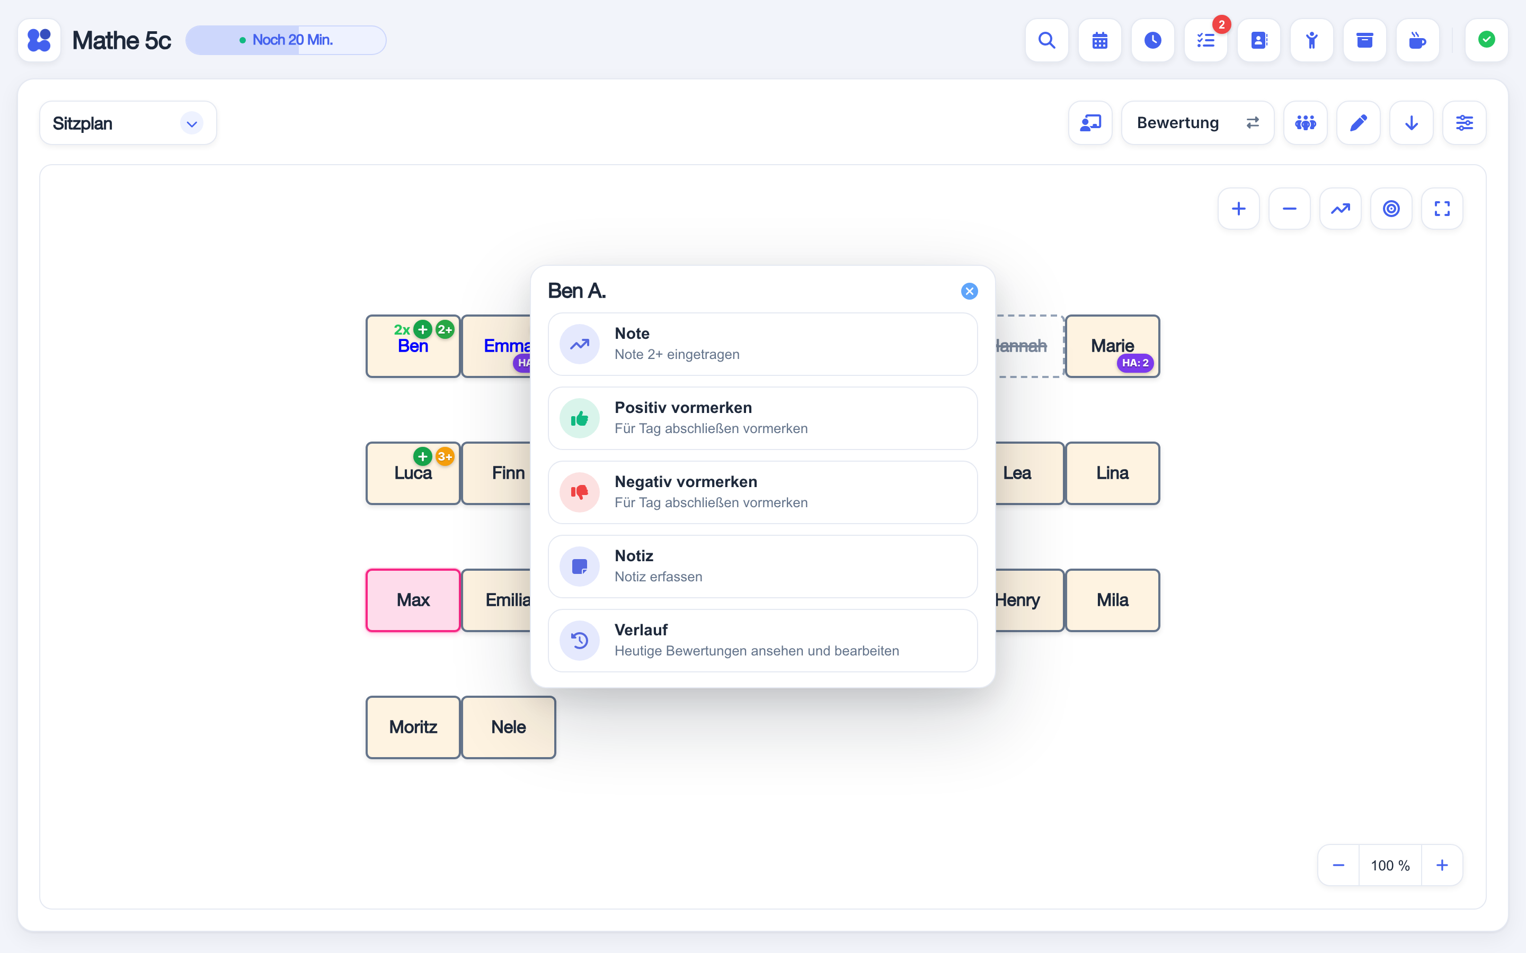Select the Note option for Ben A.
This screenshot has width=1526, height=953.
pos(763,344)
